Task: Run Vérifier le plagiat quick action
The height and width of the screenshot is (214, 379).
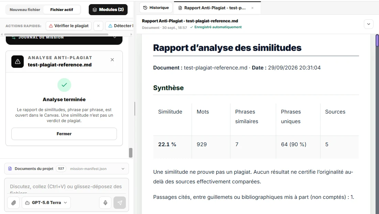Action: click(69, 26)
